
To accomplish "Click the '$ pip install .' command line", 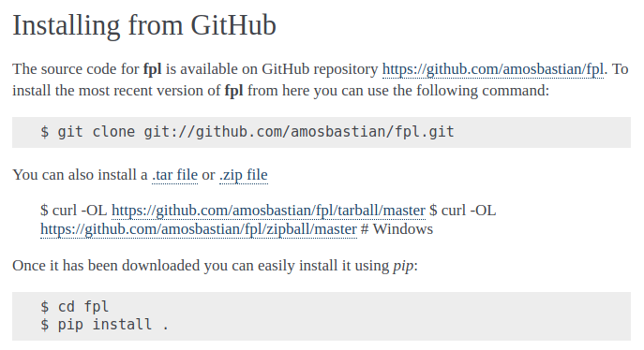I will tap(104, 325).
